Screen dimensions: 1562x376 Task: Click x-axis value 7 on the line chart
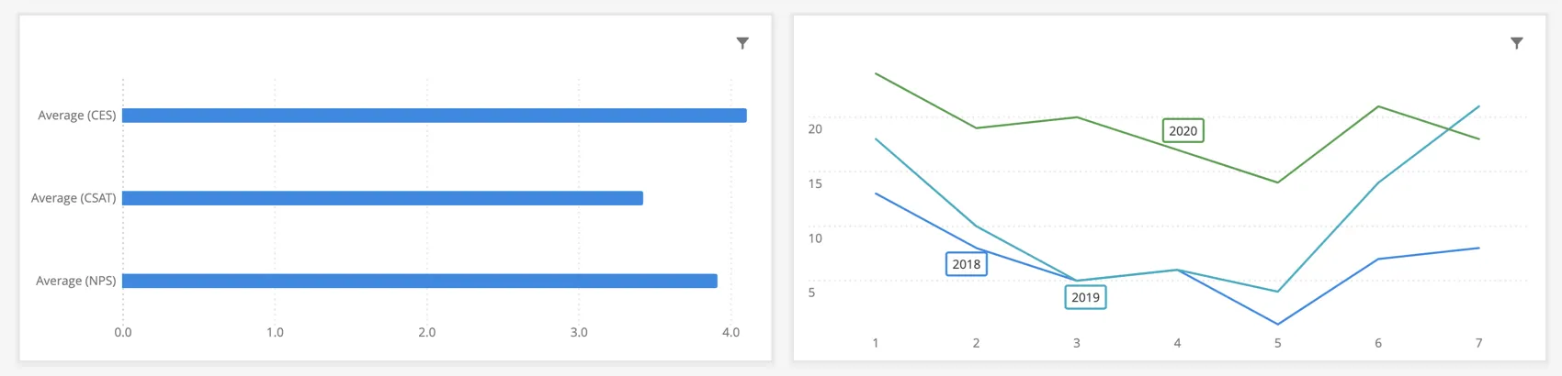1478,343
